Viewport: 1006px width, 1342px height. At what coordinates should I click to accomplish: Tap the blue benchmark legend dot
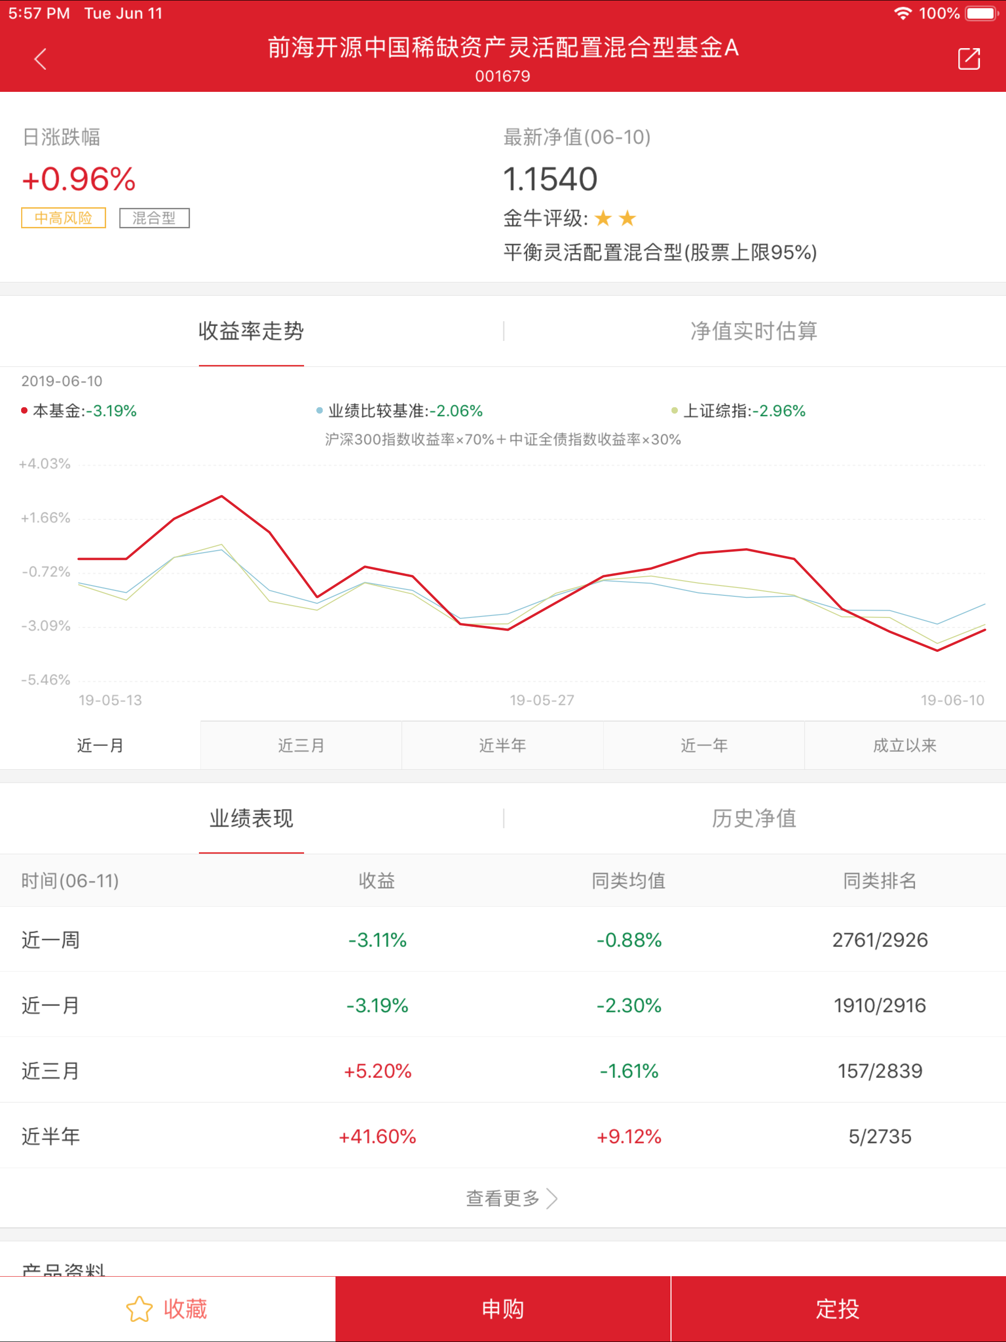click(x=320, y=411)
